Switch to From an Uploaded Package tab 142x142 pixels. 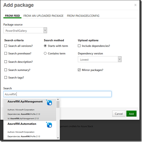coord(43,16)
